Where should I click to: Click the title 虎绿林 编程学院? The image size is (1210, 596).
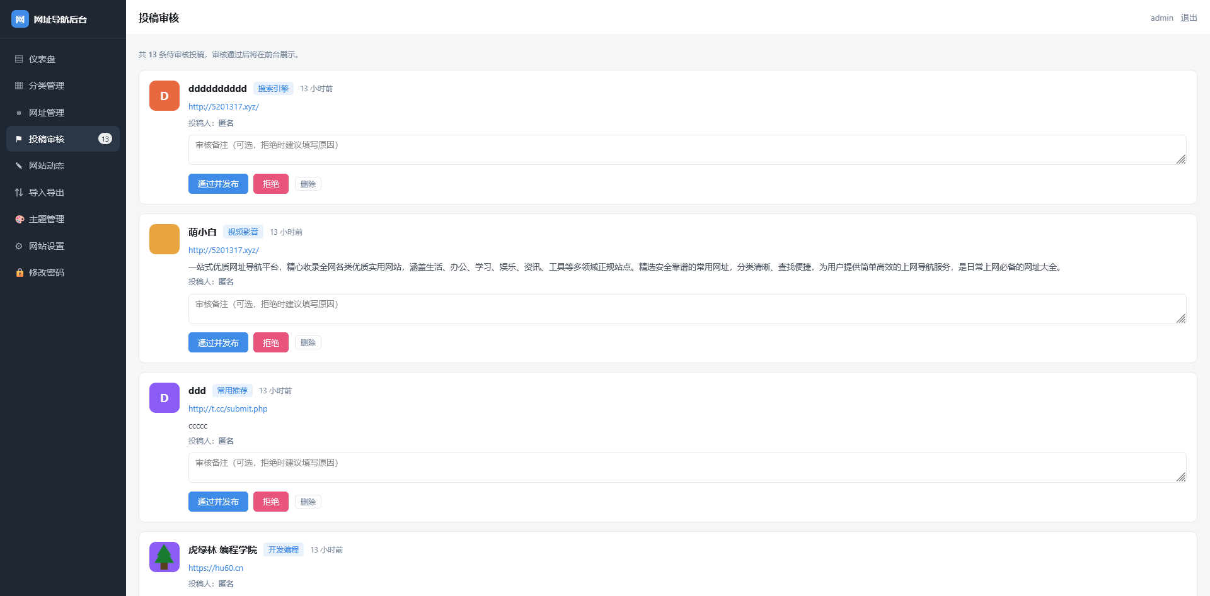223,550
